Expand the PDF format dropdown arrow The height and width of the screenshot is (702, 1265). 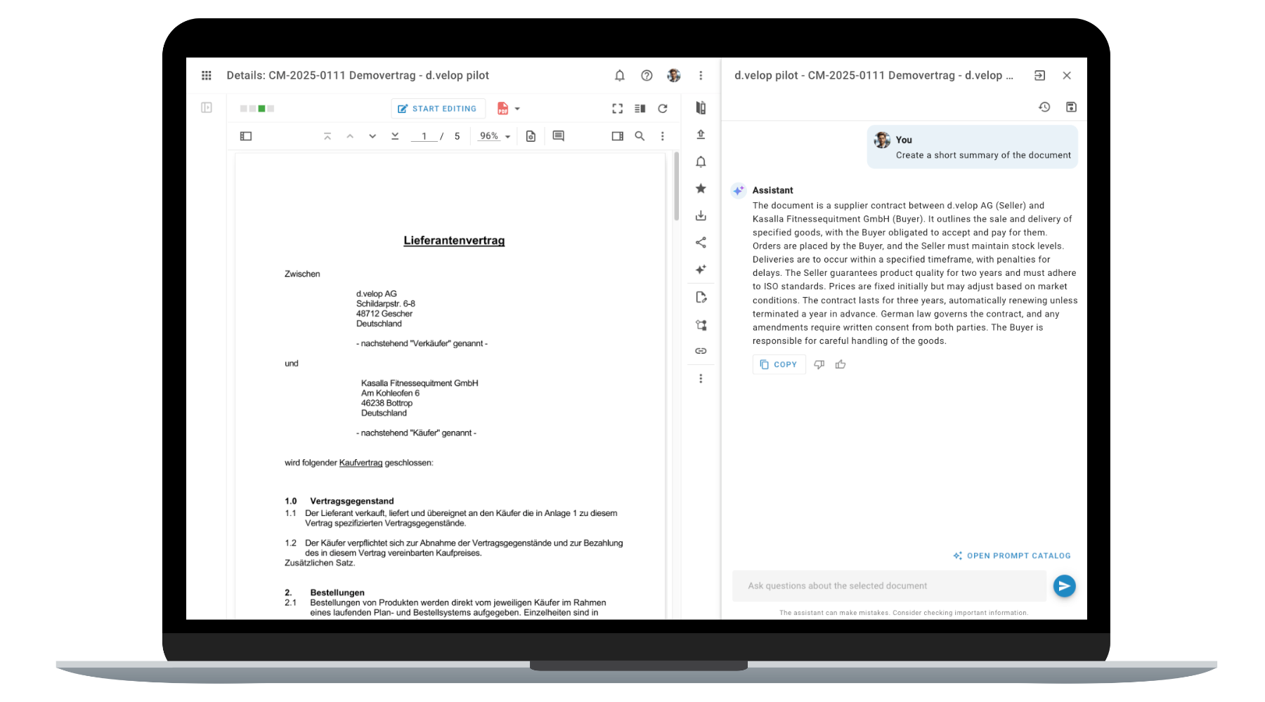tap(517, 109)
